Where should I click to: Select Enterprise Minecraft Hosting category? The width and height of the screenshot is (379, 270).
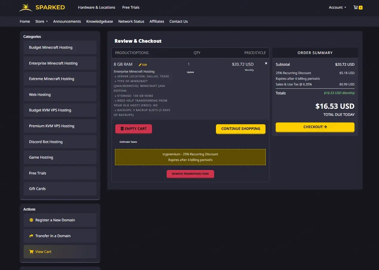click(x=60, y=63)
